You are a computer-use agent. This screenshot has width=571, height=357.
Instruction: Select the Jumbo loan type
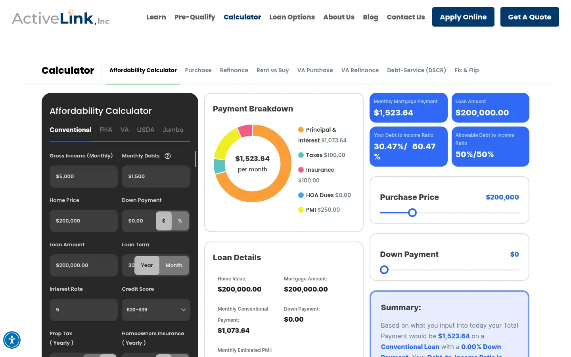[173, 130]
